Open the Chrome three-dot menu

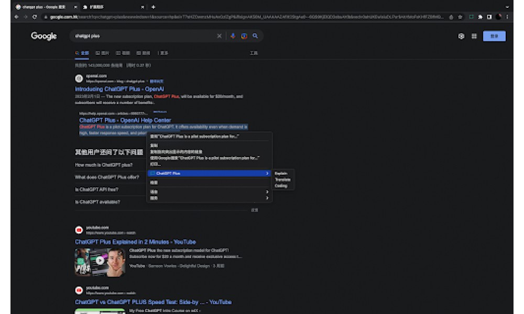507,17
